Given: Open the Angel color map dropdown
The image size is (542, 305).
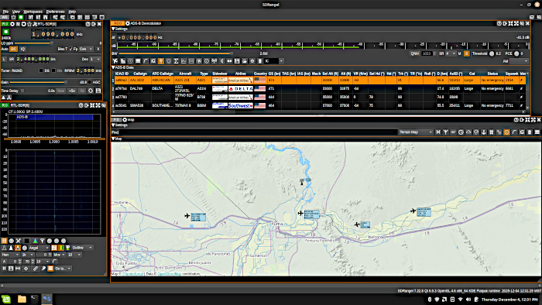Looking at the screenshot, I should click(39, 248).
